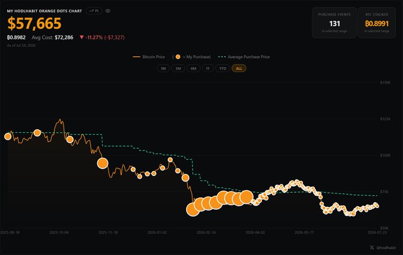
Task: Click the 2026-01-02 x-axis date label
Action: [x=157, y=232]
